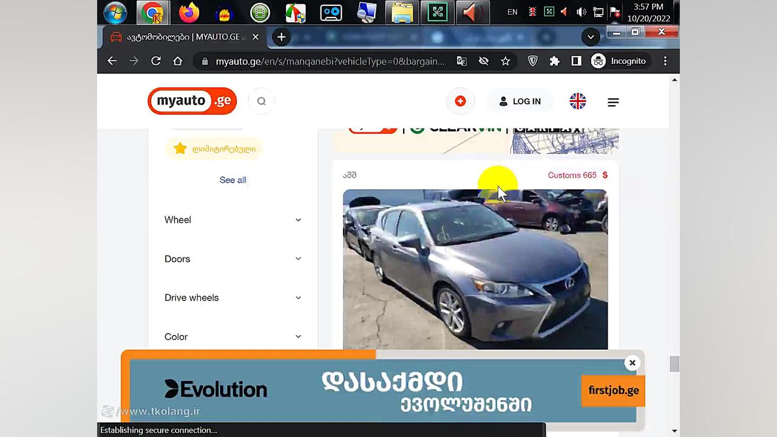This screenshot has width=777, height=437.
Task: Click the firstjob.ge ad button
Action: pos(613,390)
